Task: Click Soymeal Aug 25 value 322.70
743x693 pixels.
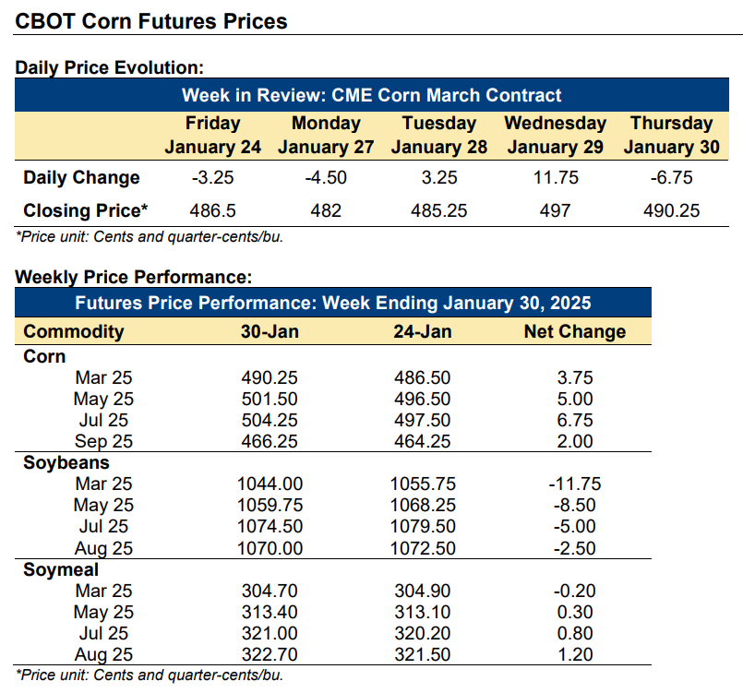Action: click(x=270, y=654)
